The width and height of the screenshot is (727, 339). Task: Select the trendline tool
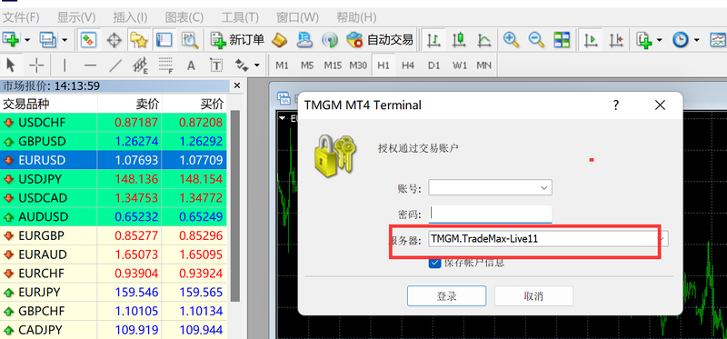pyautogui.click(x=115, y=65)
